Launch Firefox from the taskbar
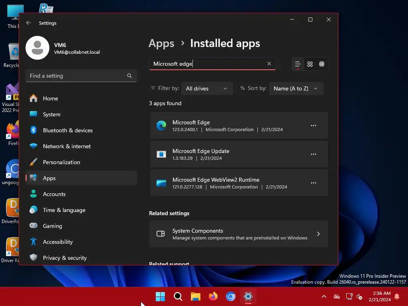408x306 pixels. point(213,296)
